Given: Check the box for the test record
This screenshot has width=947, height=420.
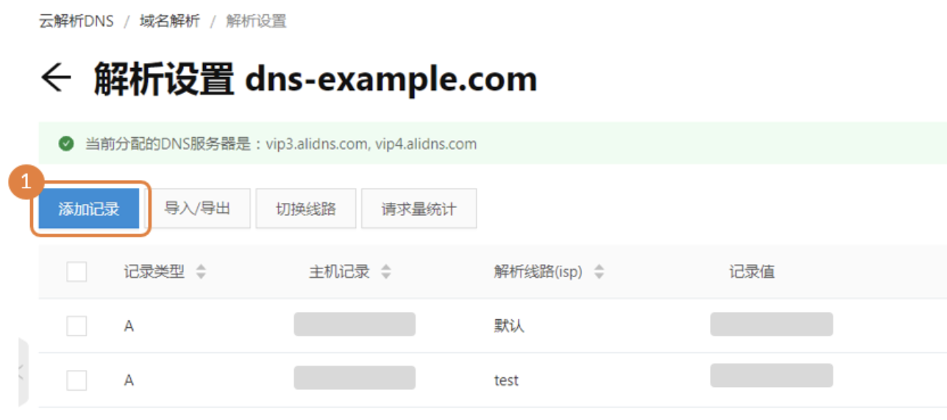Looking at the screenshot, I should pos(77,380).
